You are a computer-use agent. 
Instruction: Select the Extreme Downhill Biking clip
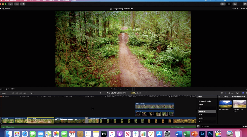(142, 120)
